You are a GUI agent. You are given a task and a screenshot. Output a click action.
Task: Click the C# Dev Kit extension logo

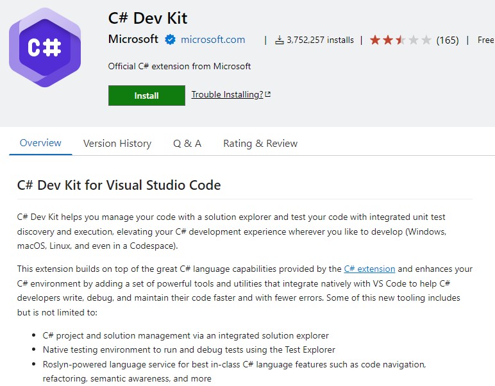click(x=45, y=47)
